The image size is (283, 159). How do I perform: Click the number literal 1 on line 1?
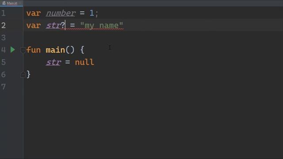(x=92, y=13)
